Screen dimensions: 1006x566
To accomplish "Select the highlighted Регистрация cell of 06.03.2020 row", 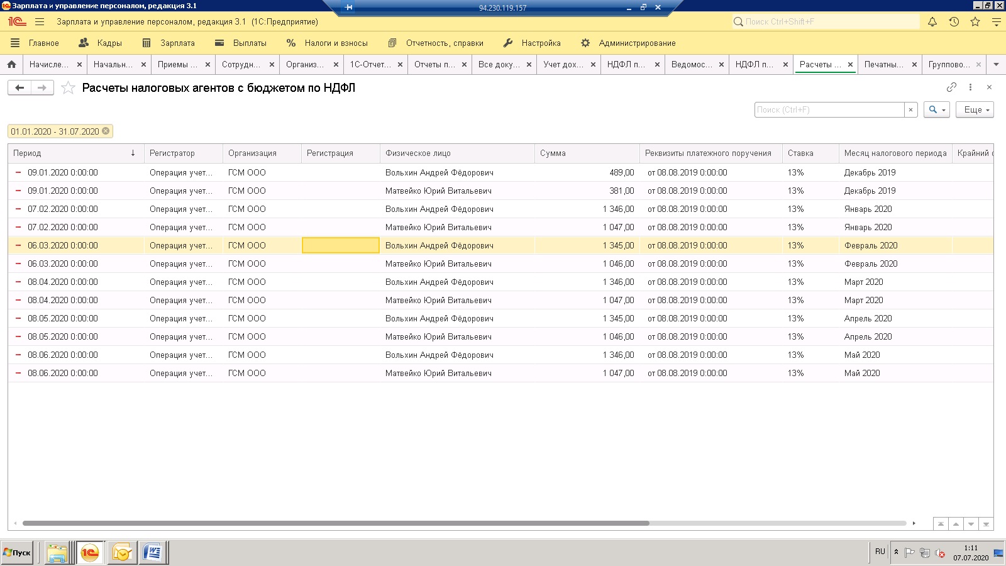I will pos(341,245).
